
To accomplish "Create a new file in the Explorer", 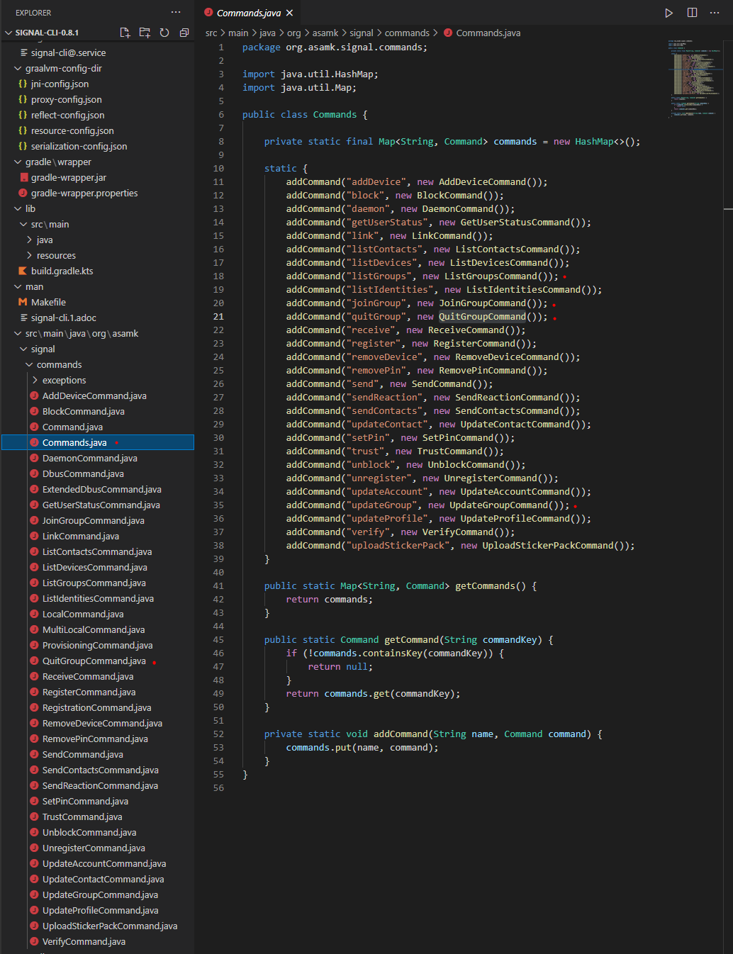I will (125, 32).
